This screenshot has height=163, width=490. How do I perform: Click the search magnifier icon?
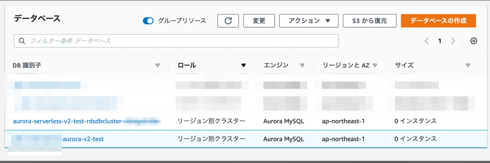[22, 41]
